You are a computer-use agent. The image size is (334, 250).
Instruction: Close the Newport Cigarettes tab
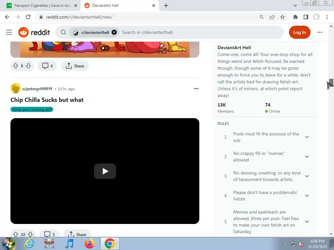click(x=75, y=6)
